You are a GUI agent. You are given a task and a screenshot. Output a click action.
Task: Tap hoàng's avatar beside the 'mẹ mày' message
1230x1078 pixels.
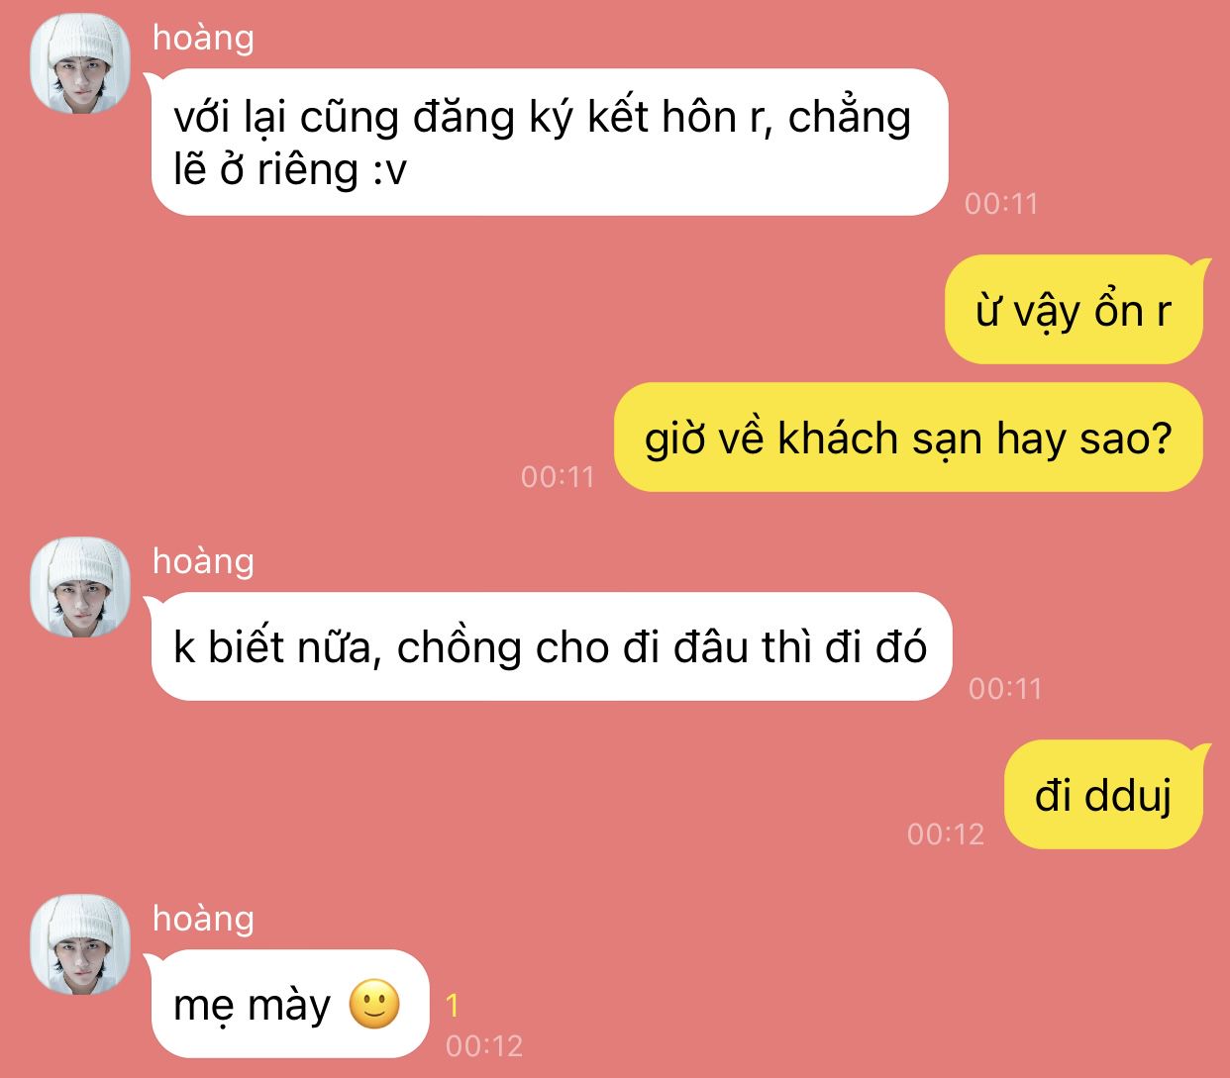(80, 944)
